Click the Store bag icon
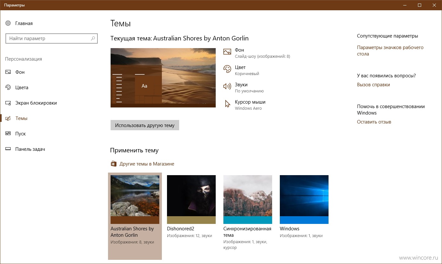Screen dimensions: 442x264 point(113,164)
